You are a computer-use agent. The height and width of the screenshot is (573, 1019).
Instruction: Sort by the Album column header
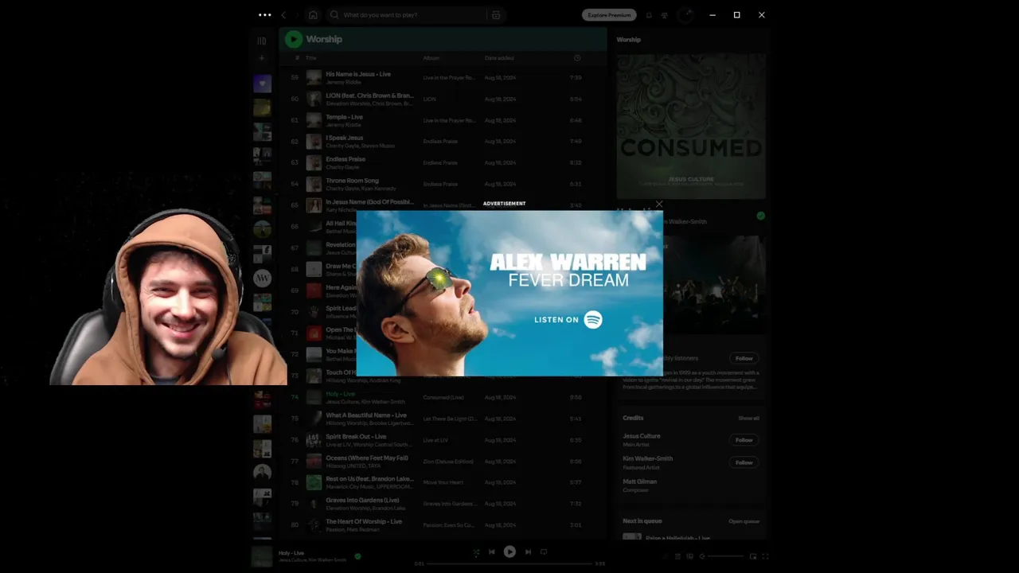coord(431,58)
